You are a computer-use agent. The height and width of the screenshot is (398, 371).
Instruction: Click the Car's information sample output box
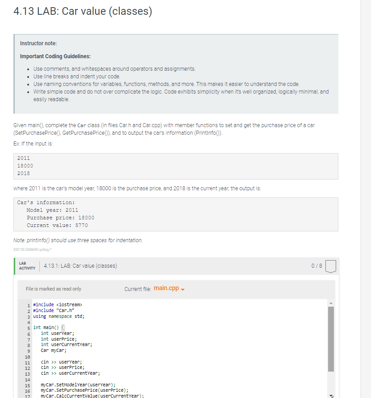[176, 214]
